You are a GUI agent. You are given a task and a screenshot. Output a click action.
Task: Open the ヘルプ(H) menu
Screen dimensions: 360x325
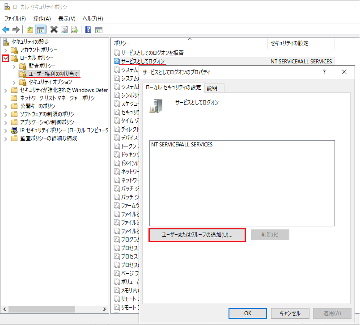(93, 19)
